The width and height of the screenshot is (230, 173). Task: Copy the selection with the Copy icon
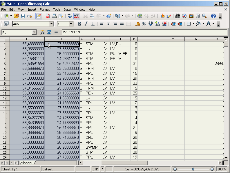coord(92,16)
